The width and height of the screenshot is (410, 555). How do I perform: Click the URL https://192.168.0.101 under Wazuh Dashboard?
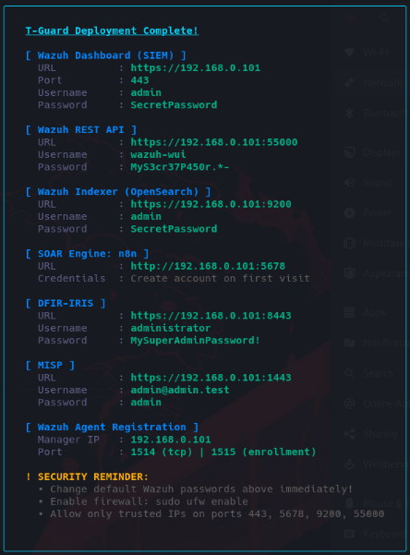click(x=196, y=68)
